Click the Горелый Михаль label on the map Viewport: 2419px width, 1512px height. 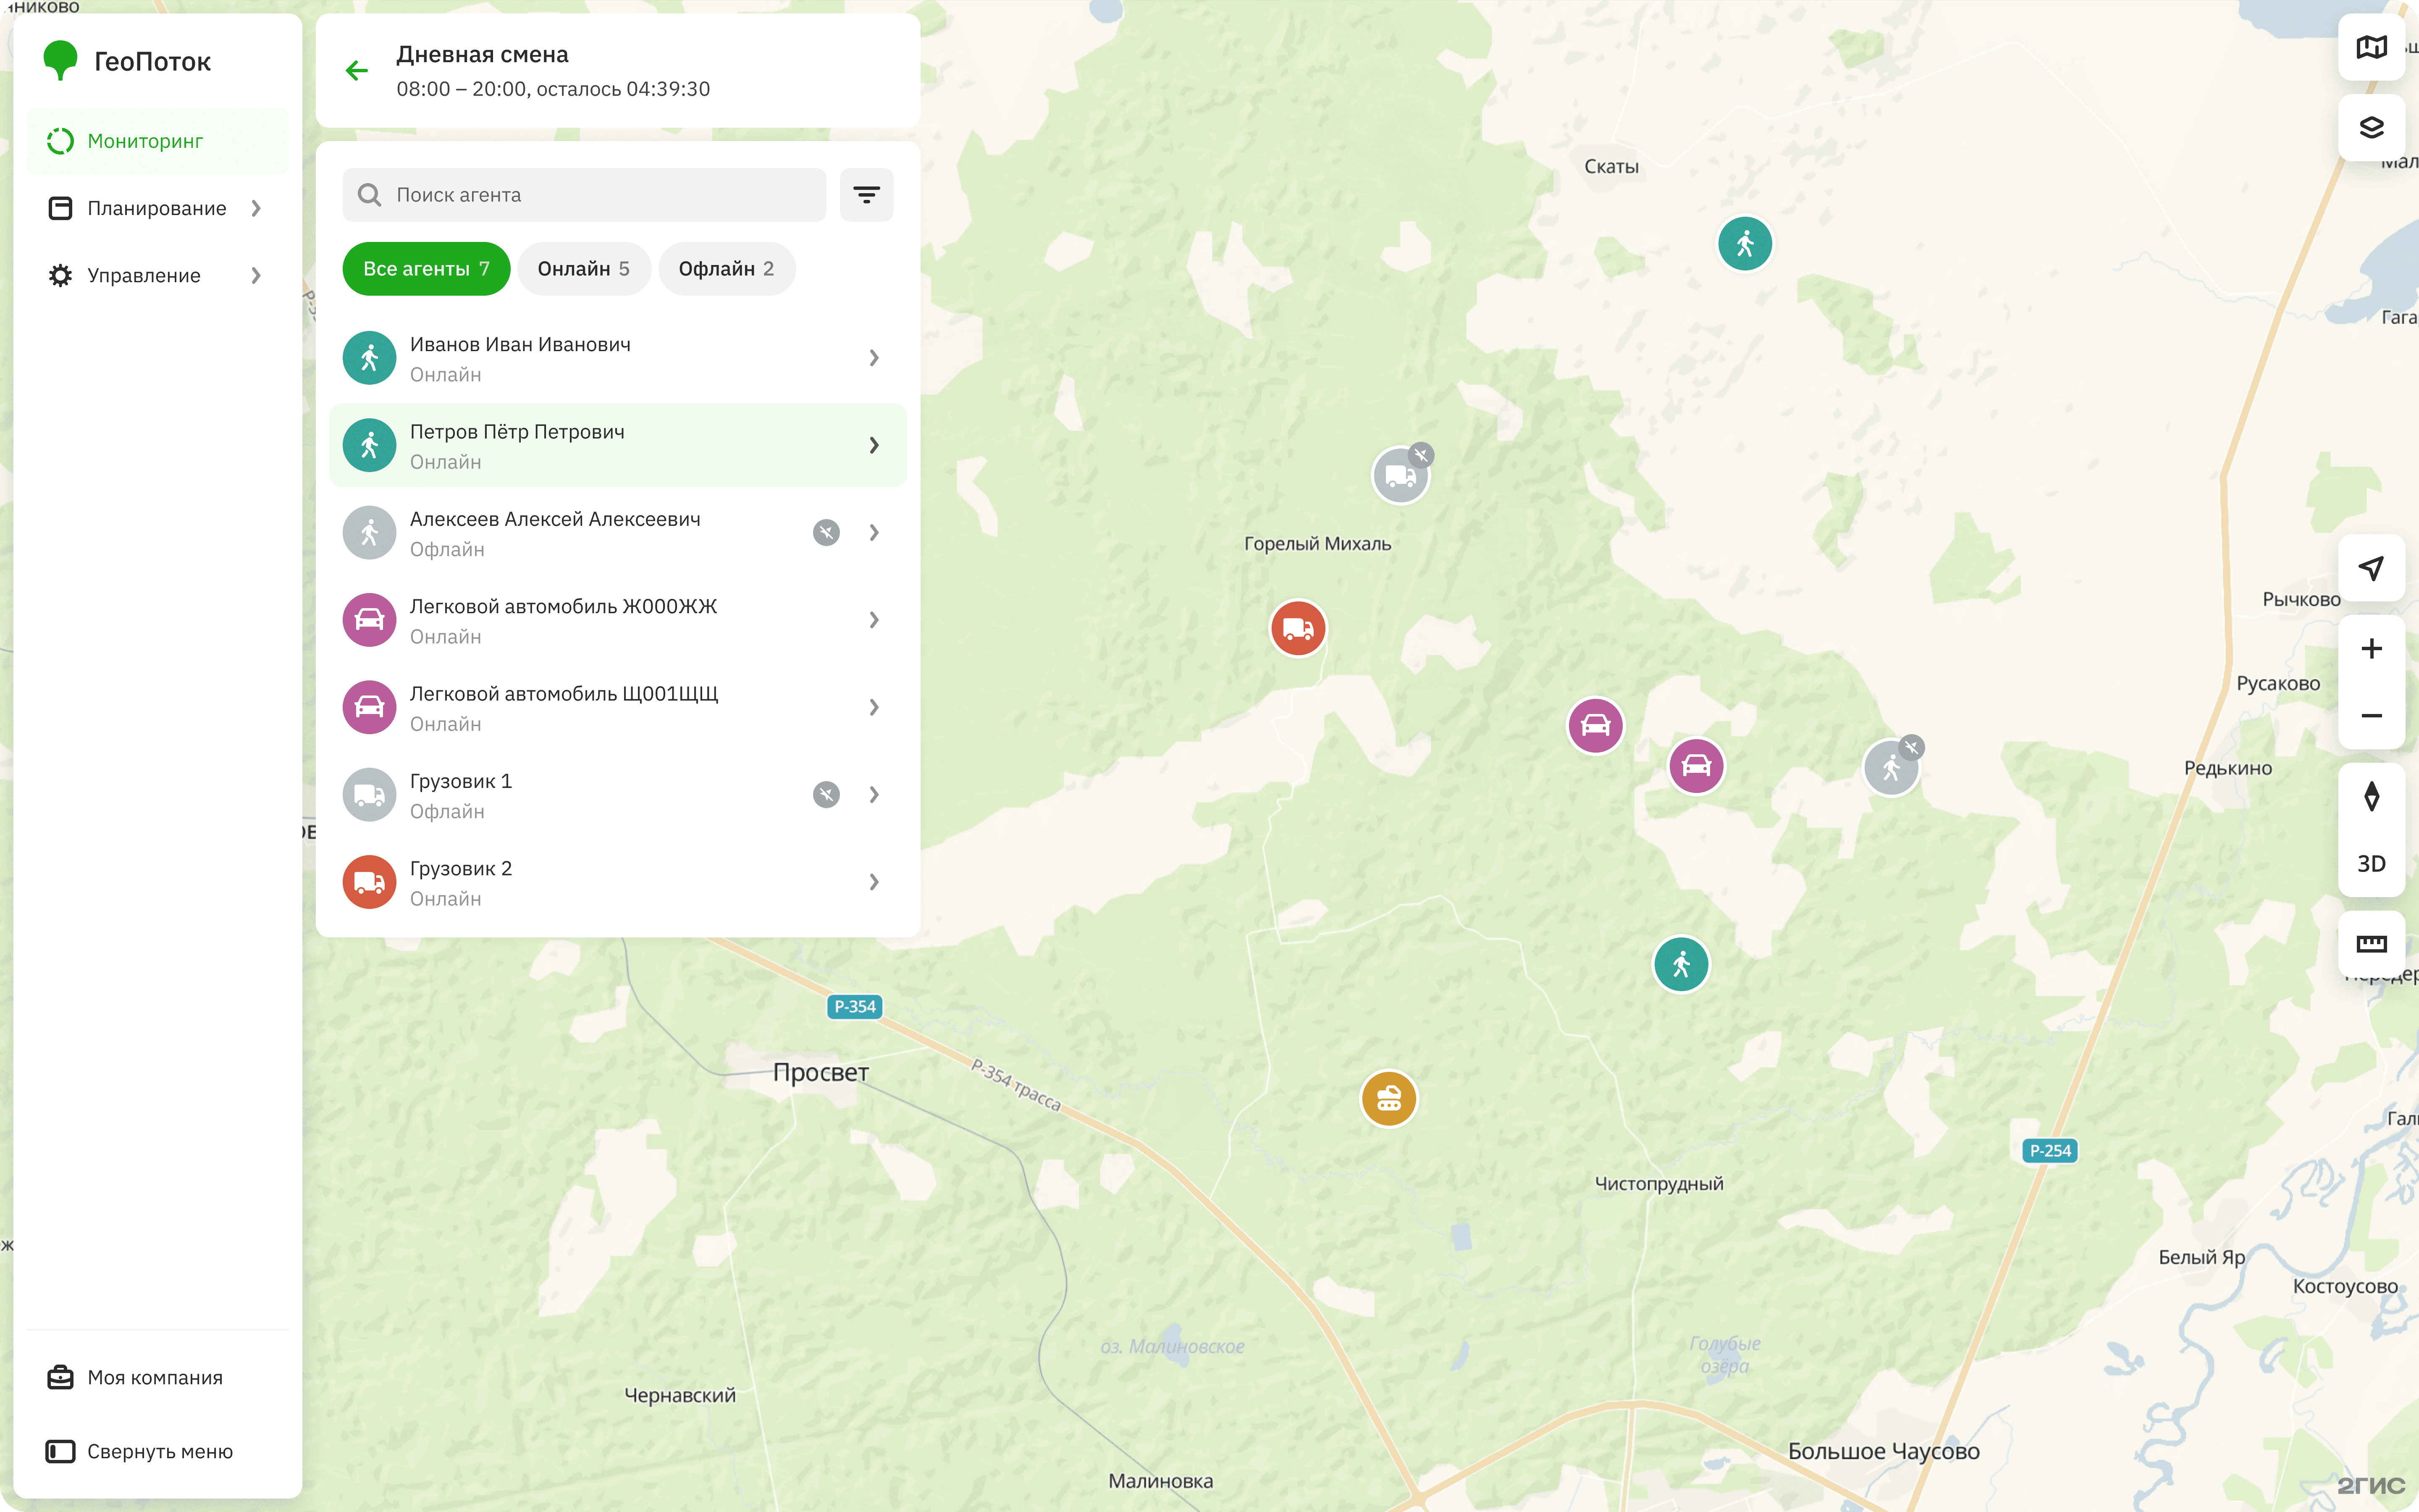tap(1317, 543)
